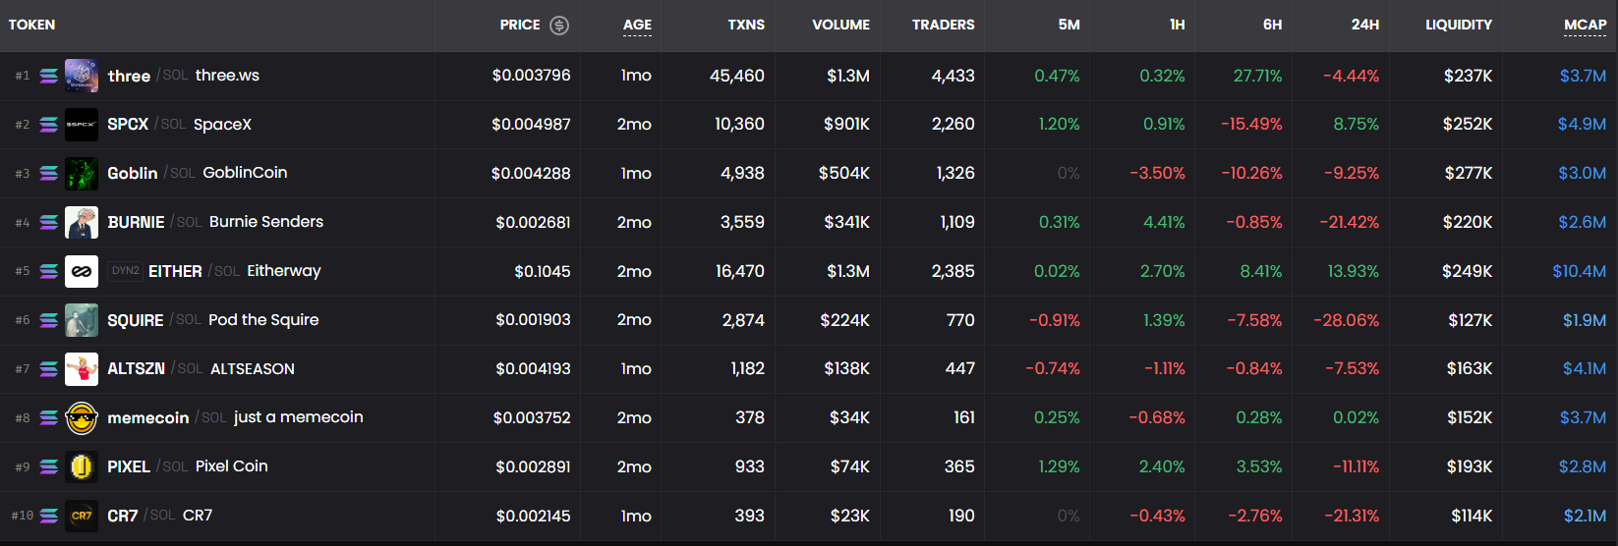Open the three.ws token row

pos(809,76)
